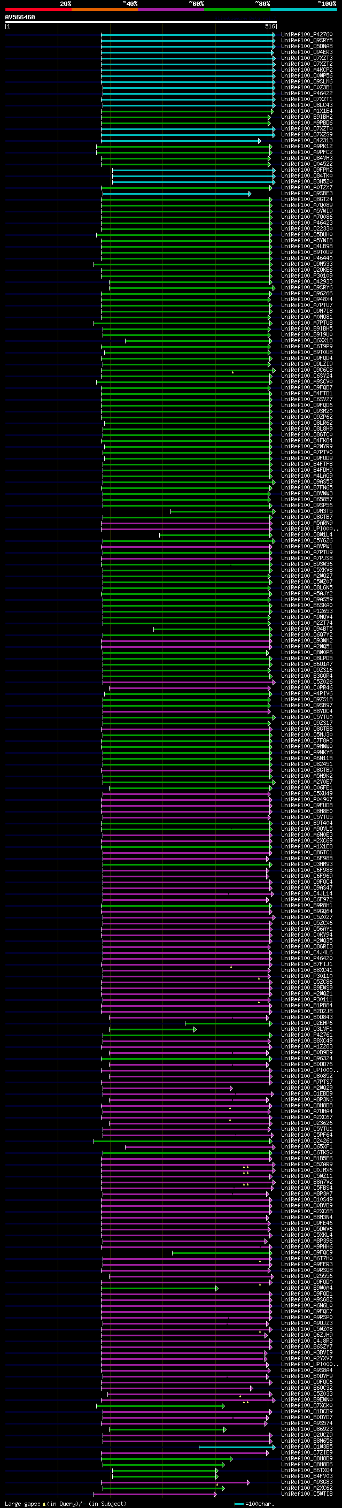Click label UniRef100_B6U1A7
The height and width of the screenshot is (1508, 342).
click(307, 664)
